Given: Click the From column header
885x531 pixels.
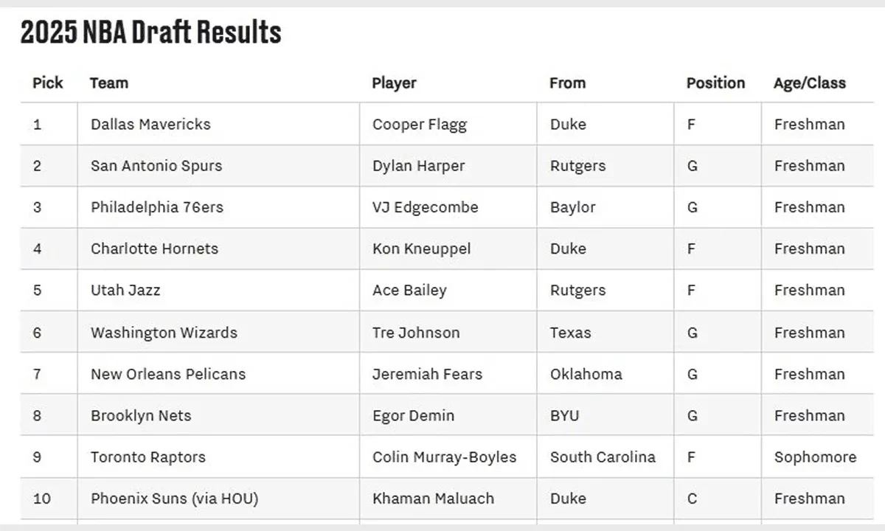Looking at the screenshot, I should coord(567,83).
